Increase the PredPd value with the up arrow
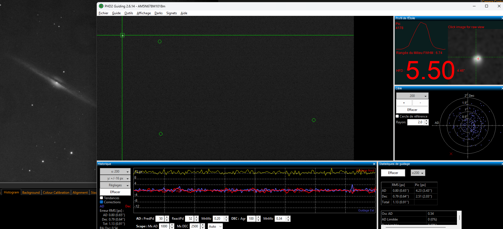 point(167,217)
